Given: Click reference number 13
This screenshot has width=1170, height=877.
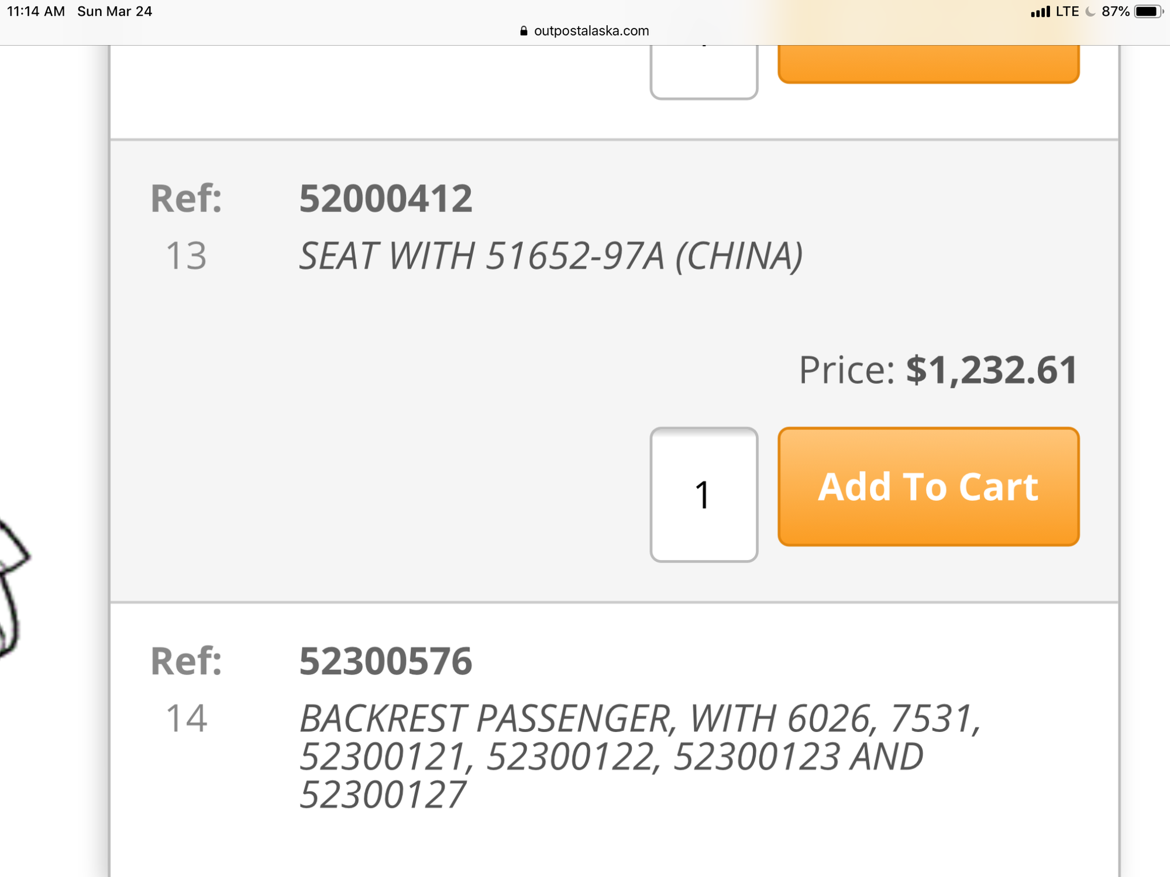Looking at the screenshot, I should [187, 256].
